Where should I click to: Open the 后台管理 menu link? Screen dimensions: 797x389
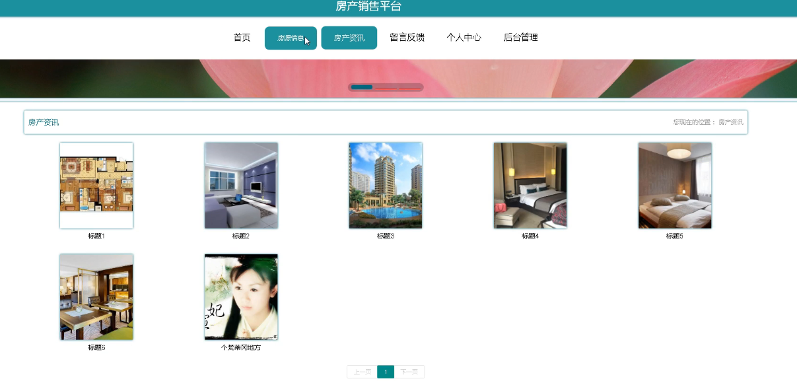point(520,38)
